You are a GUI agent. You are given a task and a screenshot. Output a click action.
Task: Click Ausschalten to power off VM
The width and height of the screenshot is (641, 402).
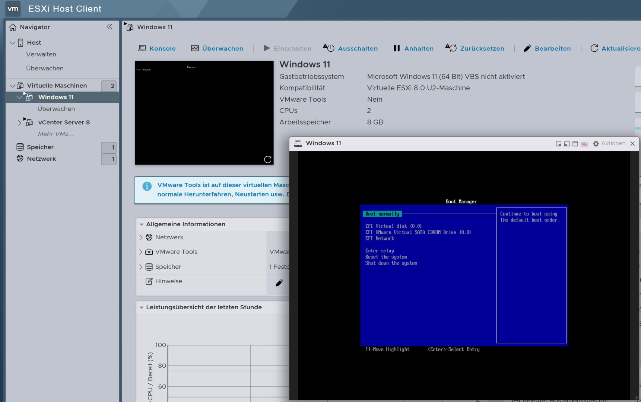pos(358,48)
